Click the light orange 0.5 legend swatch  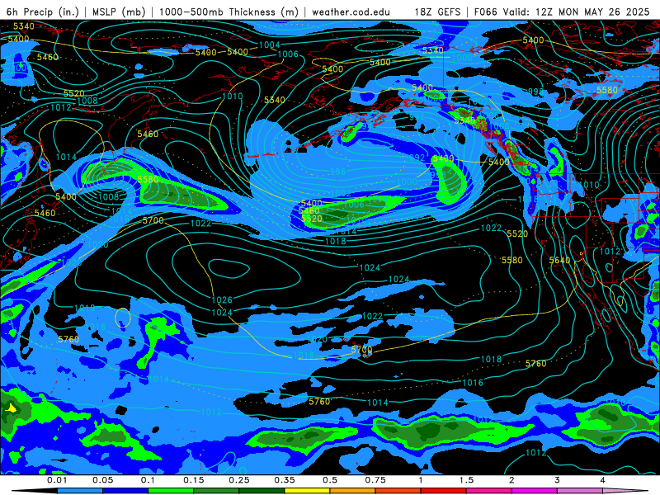[x=353, y=491]
